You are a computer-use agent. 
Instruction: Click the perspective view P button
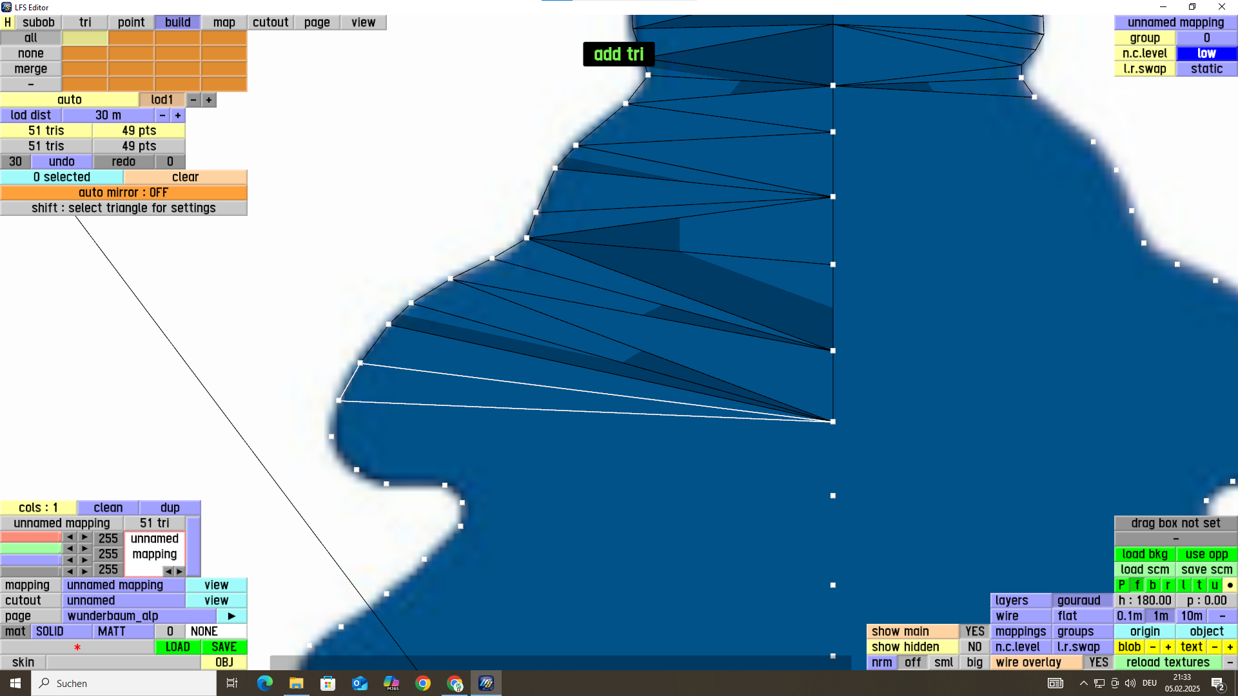[1121, 585]
